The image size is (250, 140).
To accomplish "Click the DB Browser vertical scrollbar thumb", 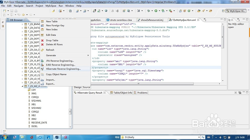I will tap(70, 112).
